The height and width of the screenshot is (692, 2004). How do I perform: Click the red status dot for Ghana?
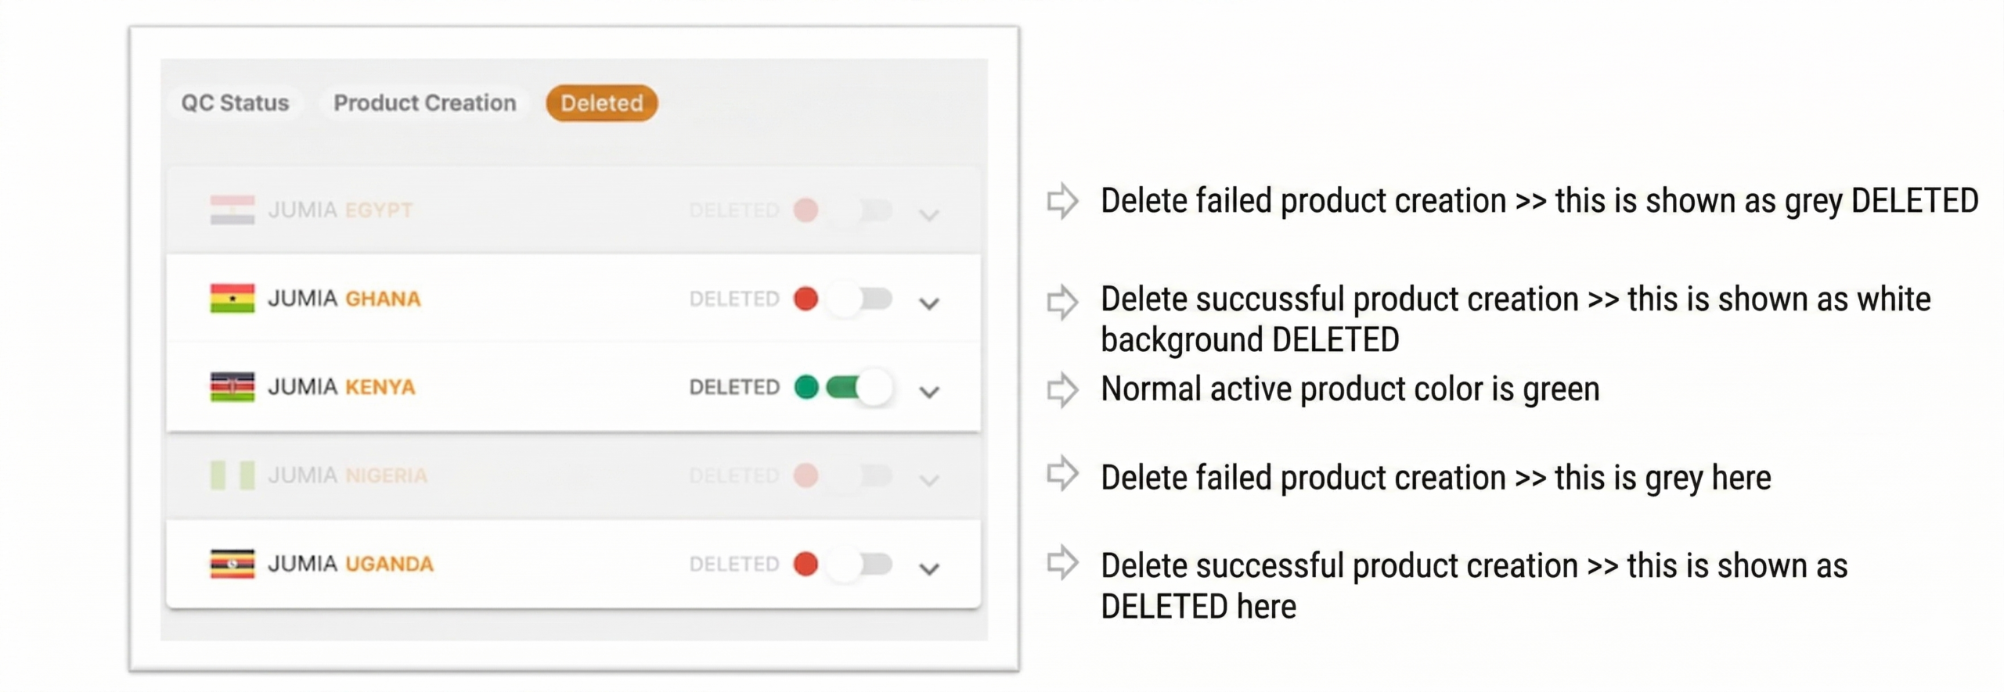806,298
